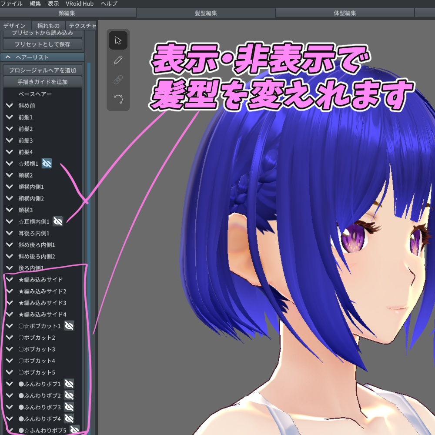Expand the 斜め後ろ内側1 group chevron
Image resolution: width=435 pixels, height=435 pixels.
click(10, 244)
